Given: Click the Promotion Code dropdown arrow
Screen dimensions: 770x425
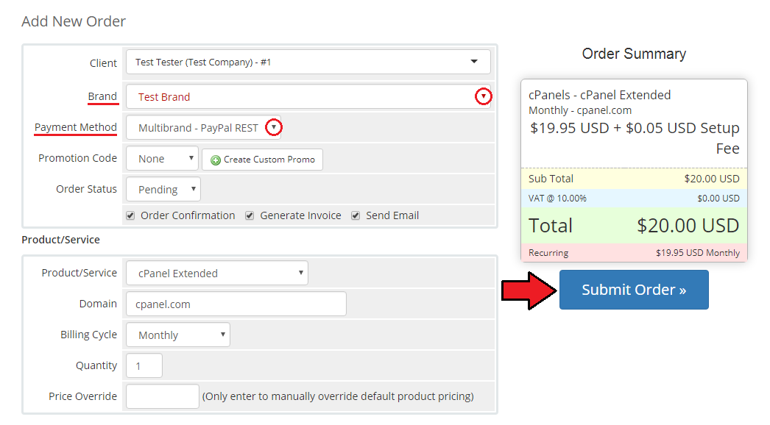Looking at the screenshot, I should [191, 158].
